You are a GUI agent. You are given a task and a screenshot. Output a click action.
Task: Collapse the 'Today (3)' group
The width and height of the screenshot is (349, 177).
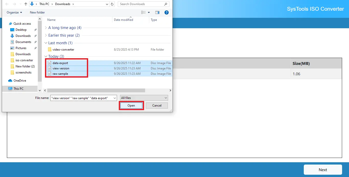point(46,56)
